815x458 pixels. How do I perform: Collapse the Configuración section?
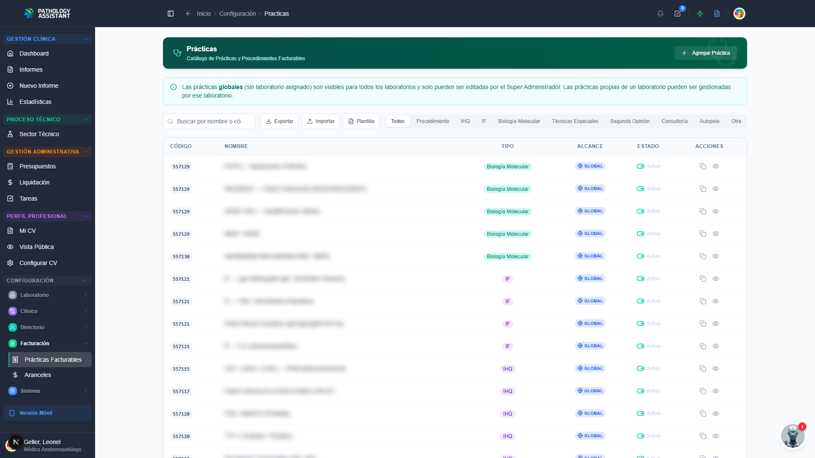pyautogui.click(x=48, y=281)
